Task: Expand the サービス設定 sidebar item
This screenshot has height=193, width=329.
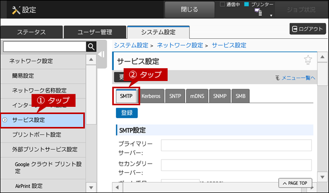Action: coord(42,120)
